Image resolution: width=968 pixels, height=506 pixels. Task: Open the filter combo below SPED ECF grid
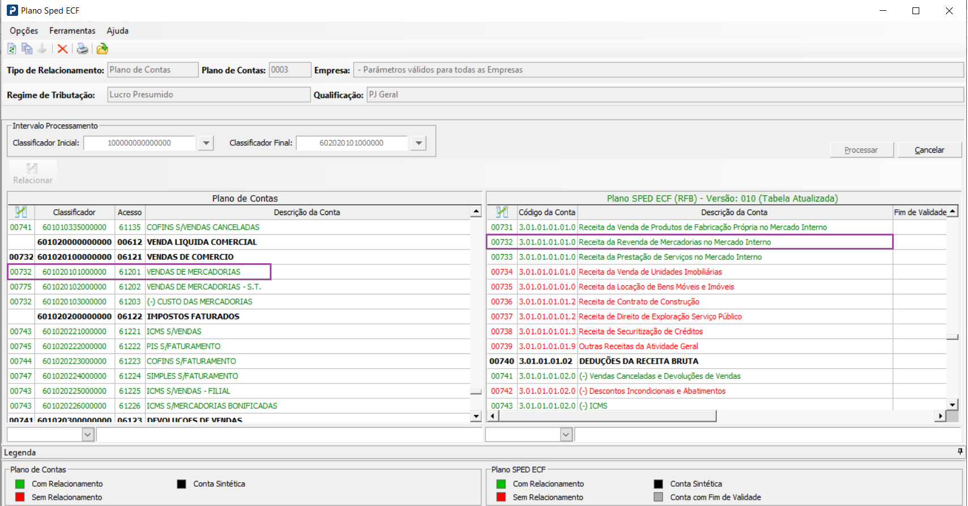click(566, 435)
